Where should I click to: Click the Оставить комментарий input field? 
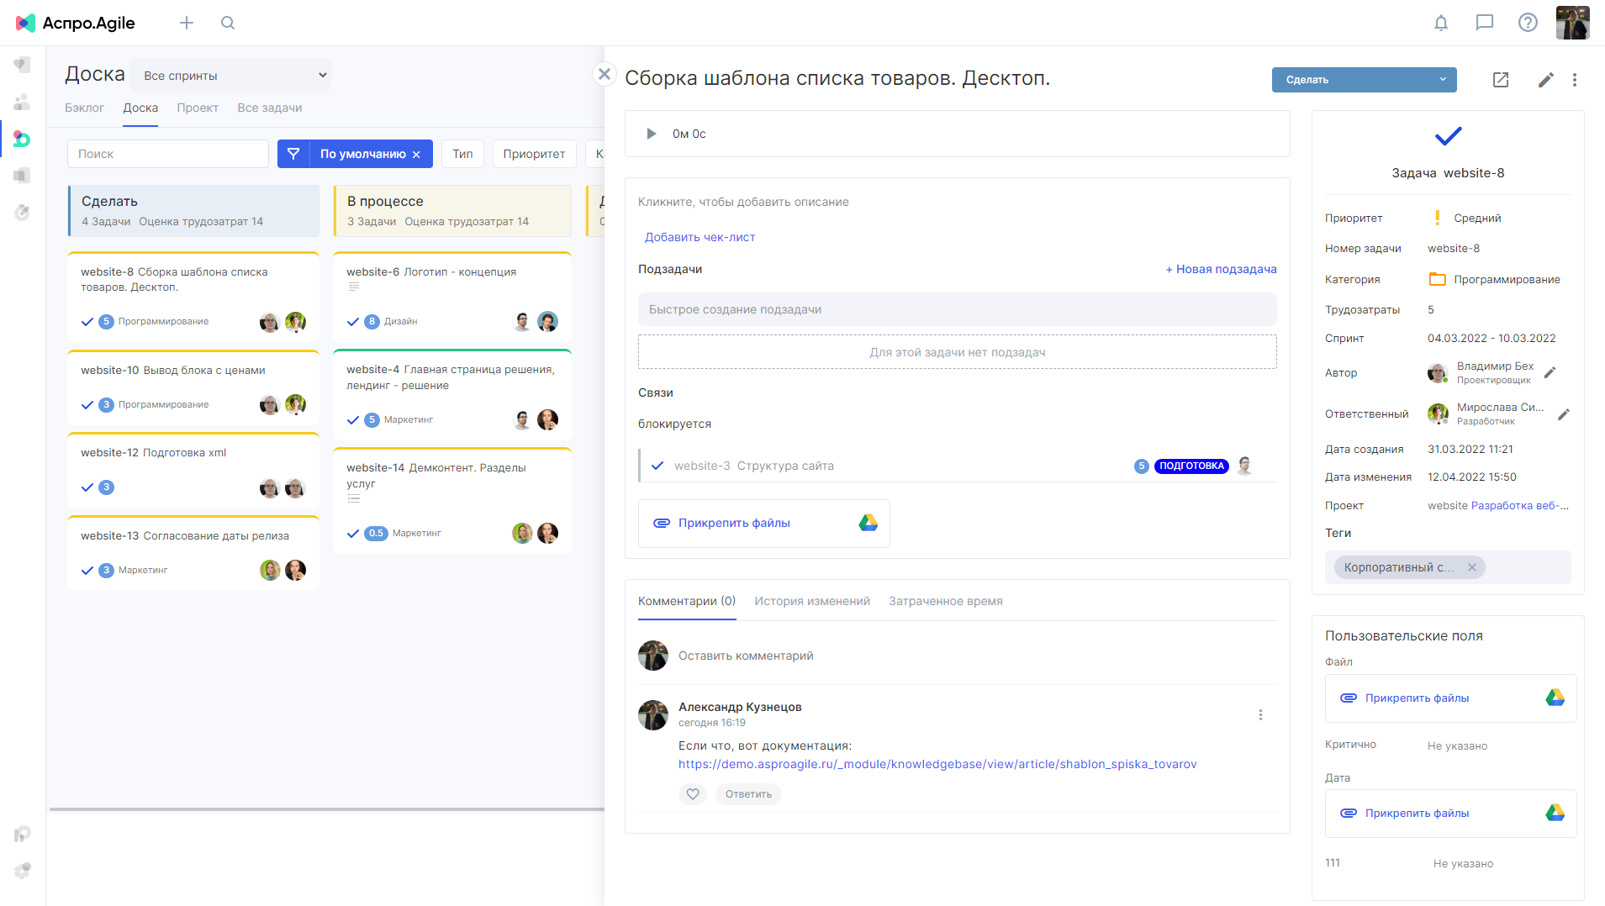pyautogui.click(x=745, y=655)
